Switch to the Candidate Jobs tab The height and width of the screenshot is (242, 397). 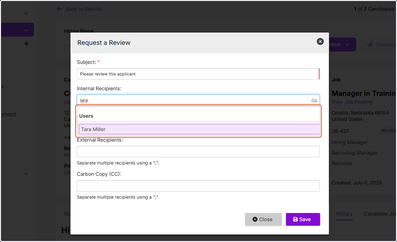pyautogui.click(x=380, y=214)
